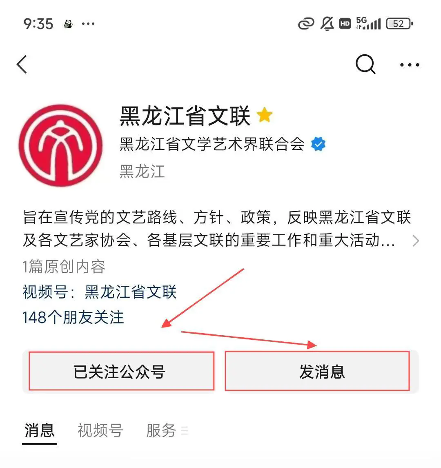Select the 消息 tab
This screenshot has width=441, height=468.
pos(39,430)
